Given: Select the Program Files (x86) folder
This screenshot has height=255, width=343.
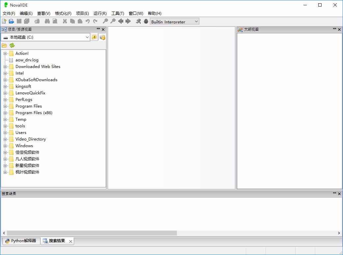Looking at the screenshot, I should (x=34, y=113).
